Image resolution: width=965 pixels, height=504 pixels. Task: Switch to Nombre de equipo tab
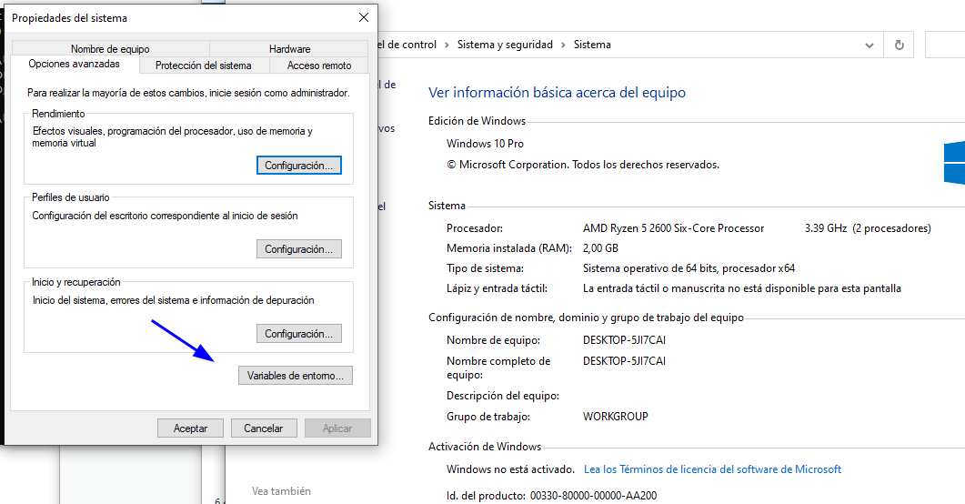110,48
